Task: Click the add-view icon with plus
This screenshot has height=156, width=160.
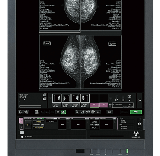Action: (x=116, y=100)
